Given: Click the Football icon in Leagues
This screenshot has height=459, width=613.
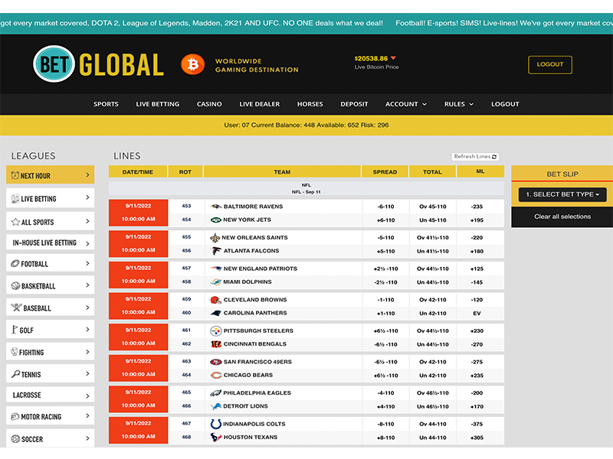Looking at the screenshot, I should (15, 263).
